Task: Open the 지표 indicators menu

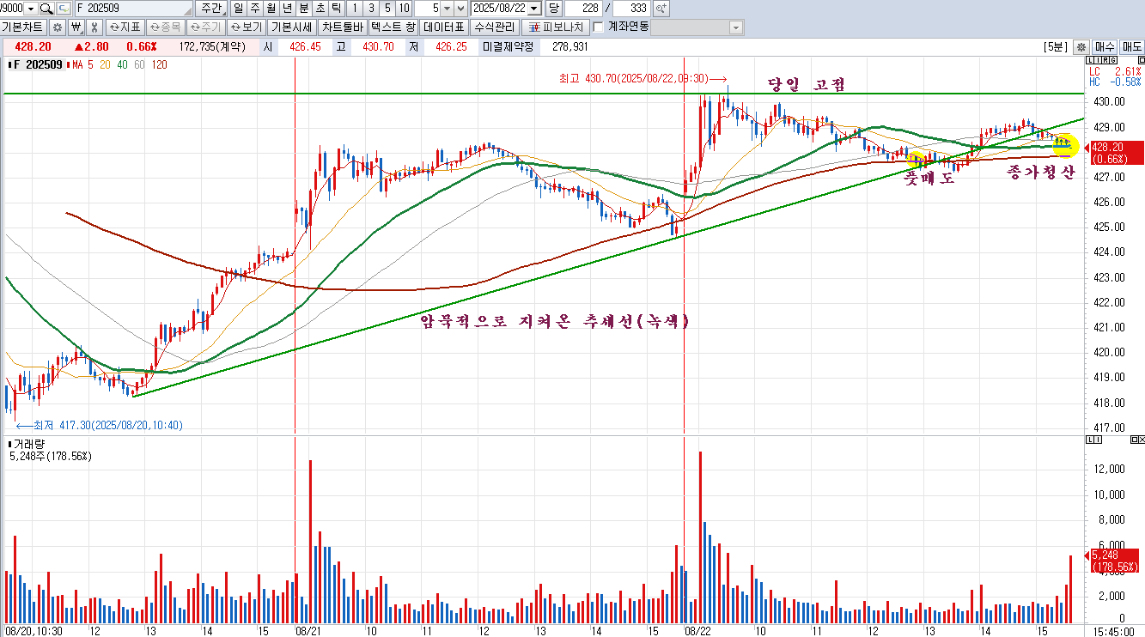Action: point(125,27)
